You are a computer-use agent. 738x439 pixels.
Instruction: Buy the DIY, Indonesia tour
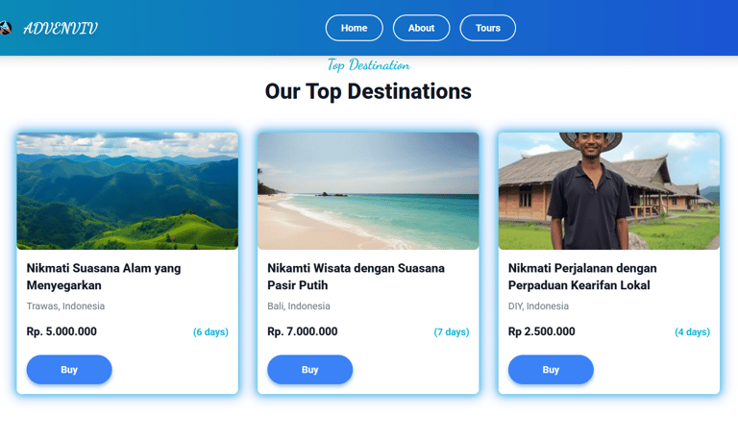coord(551,370)
